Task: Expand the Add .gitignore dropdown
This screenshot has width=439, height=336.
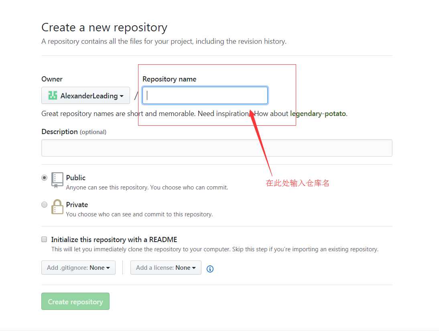Action: [x=78, y=268]
